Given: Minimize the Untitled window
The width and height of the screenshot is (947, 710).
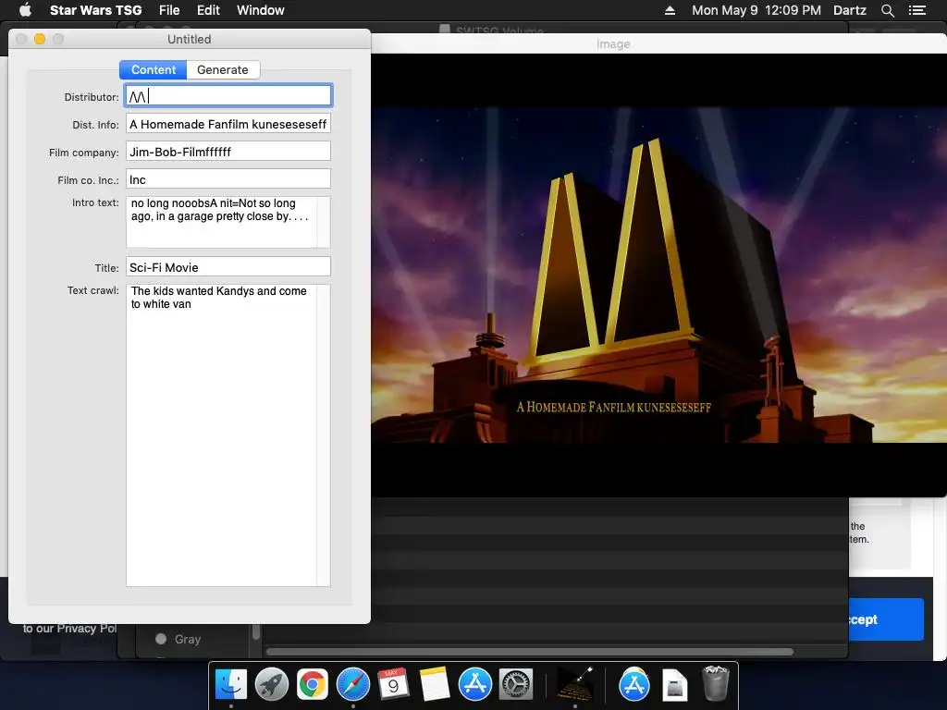Looking at the screenshot, I should pyautogui.click(x=40, y=39).
